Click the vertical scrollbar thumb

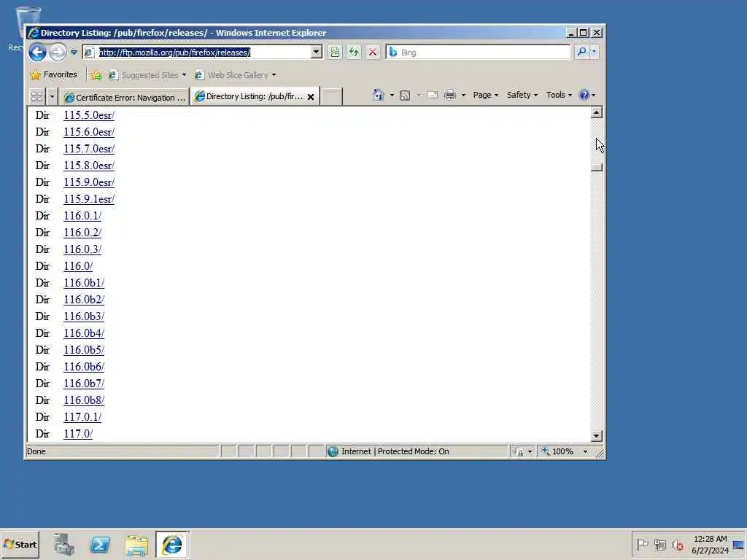coord(597,167)
